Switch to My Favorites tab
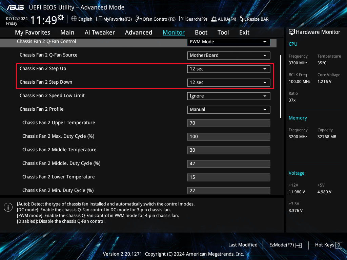The width and height of the screenshot is (347, 260). (x=33, y=32)
